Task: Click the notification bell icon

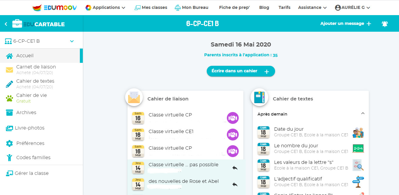Action: point(385,24)
